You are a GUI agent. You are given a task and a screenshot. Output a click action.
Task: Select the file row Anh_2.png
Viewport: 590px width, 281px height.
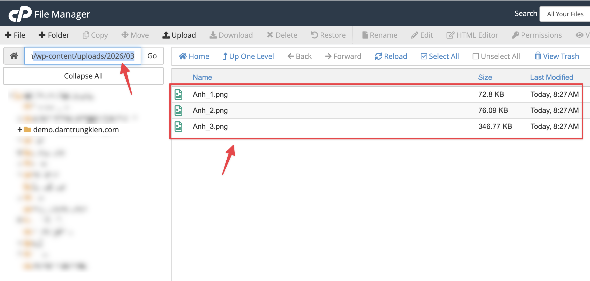coord(210,110)
